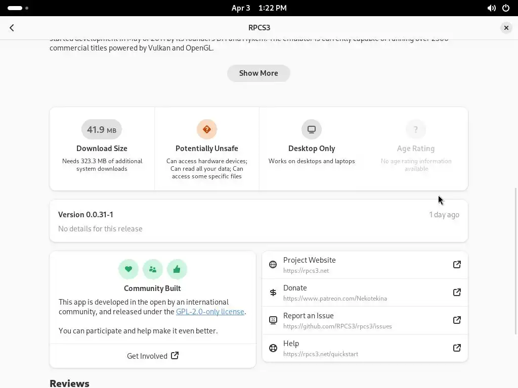The height and width of the screenshot is (388, 518).
Task: Open the power menu icon
Action: 506,8
